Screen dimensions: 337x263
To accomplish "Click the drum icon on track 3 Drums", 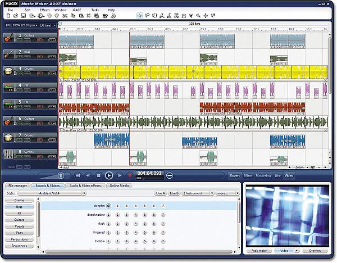I will point(8,71).
